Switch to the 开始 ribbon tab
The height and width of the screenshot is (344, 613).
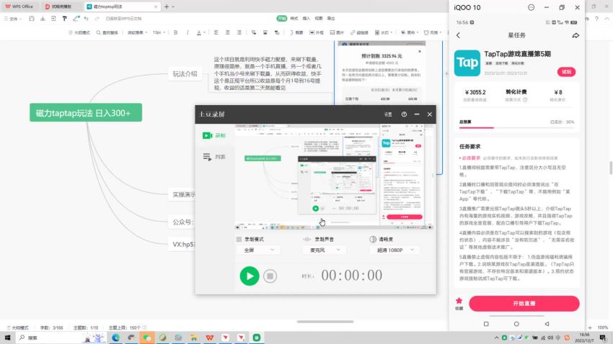click(281, 18)
